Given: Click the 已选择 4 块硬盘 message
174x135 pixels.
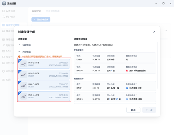Looking at the screenshot, I should (x=93, y=45).
